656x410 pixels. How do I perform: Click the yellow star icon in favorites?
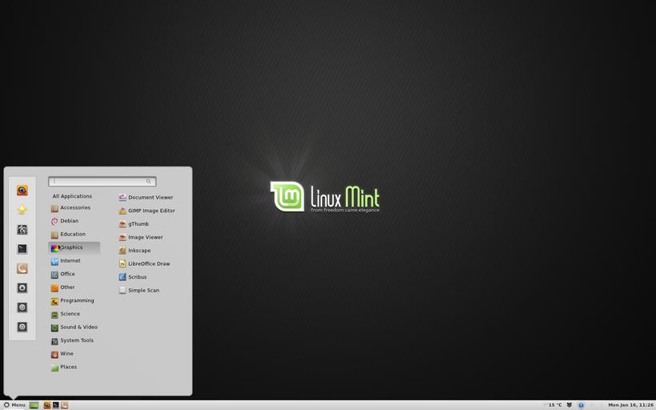coord(22,210)
